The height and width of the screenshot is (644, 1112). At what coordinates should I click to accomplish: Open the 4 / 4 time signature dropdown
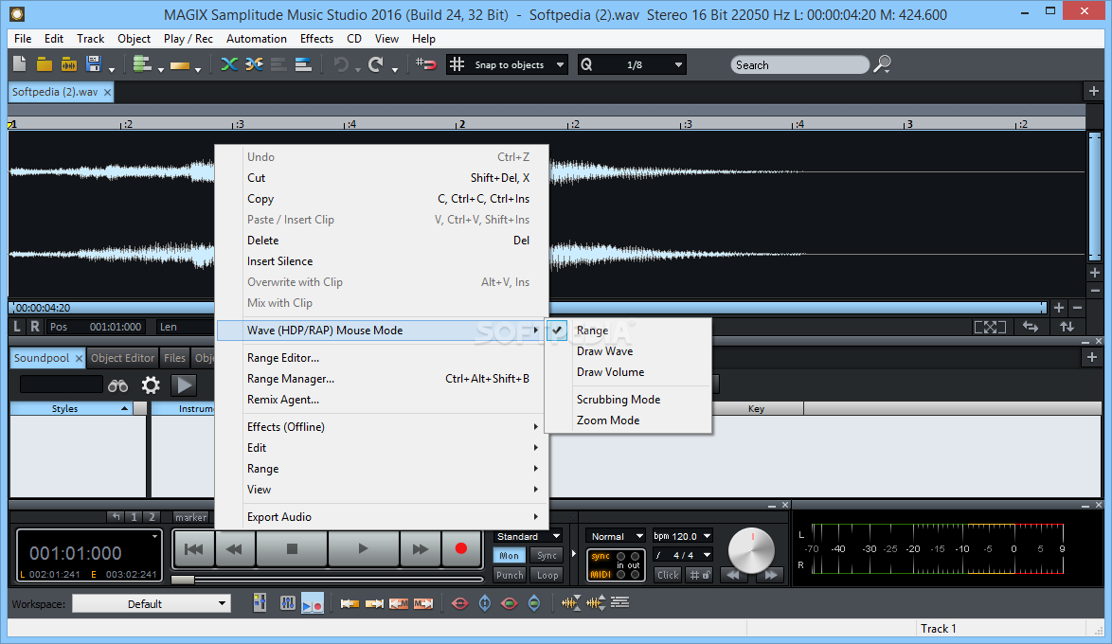tap(682, 555)
